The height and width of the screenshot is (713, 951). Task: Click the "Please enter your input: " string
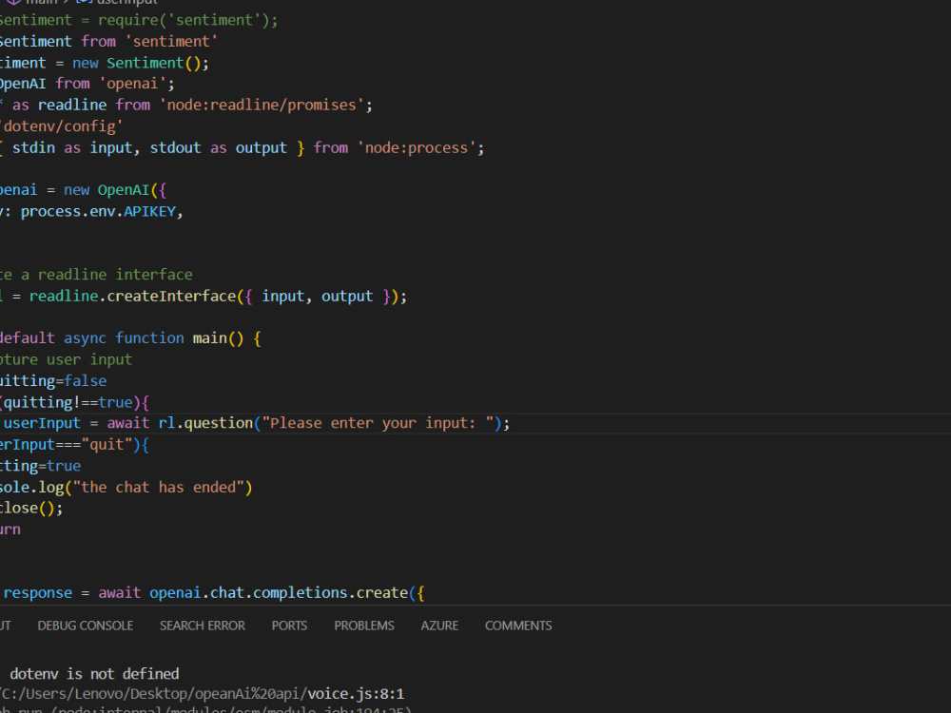pos(378,423)
